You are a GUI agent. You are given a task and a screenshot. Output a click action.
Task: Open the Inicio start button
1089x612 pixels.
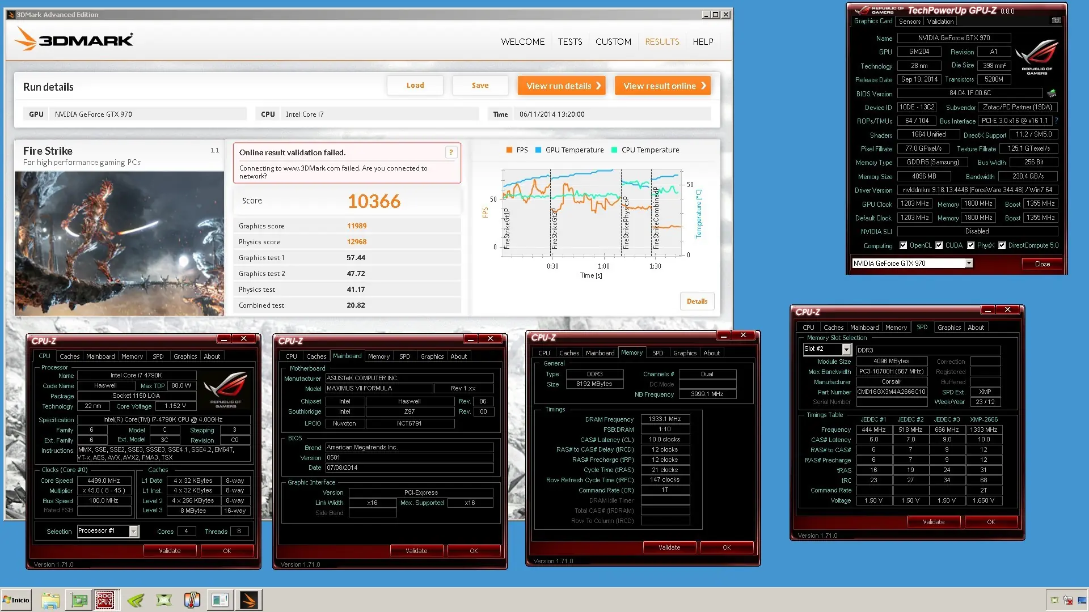[x=16, y=600]
